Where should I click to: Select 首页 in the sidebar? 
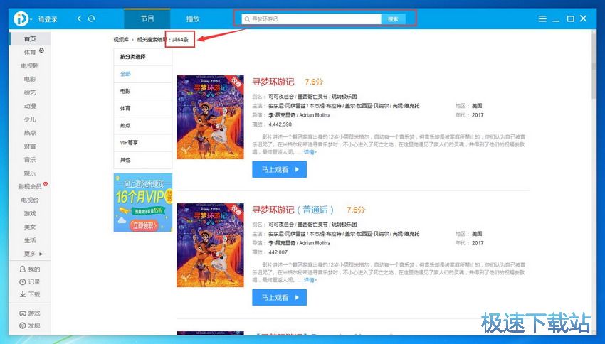click(x=30, y=39)
